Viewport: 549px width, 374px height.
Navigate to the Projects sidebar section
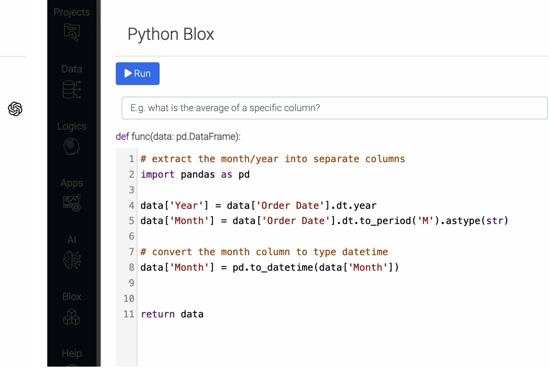[72, 12]
